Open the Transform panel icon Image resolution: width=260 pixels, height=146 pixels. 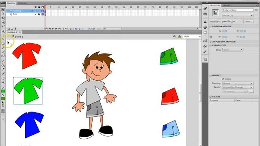(205, 32)
